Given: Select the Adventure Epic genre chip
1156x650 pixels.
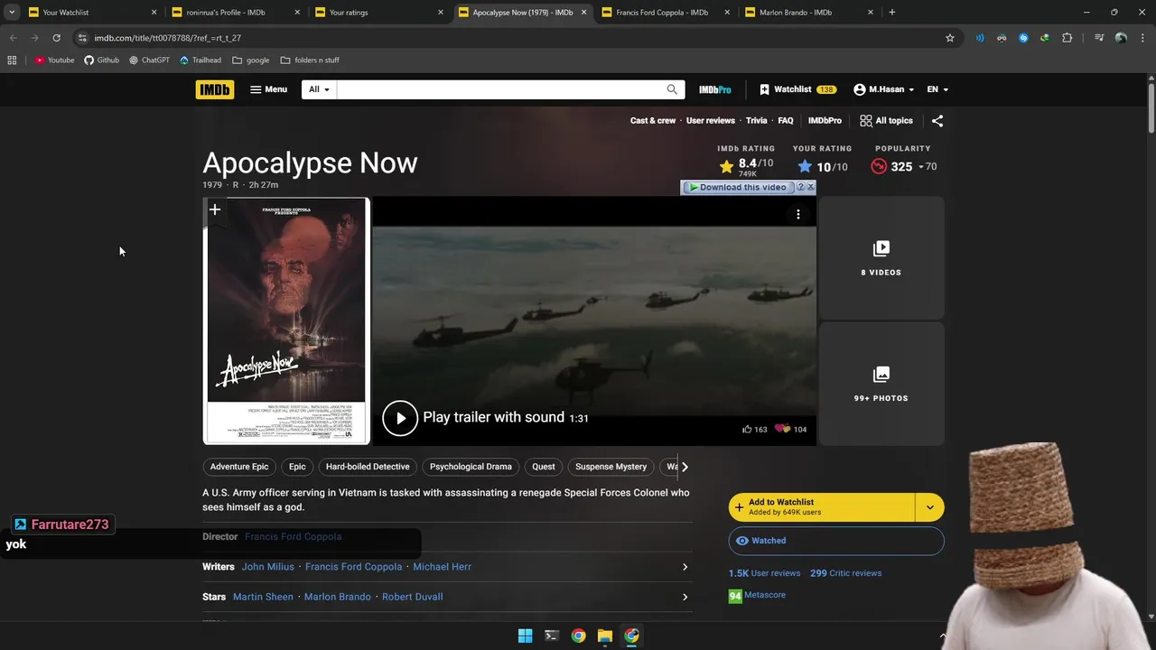Looking at the screenshot, I should coord(239,467).
